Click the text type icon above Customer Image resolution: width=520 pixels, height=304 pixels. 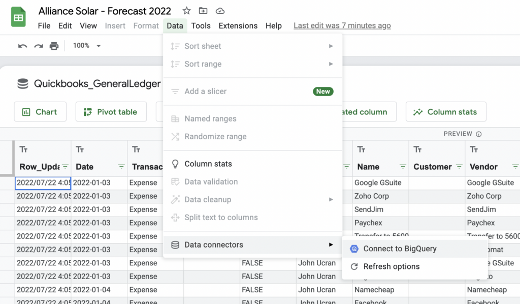[x=417, y=149]
